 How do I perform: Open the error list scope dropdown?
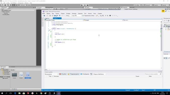click(52, 74)
